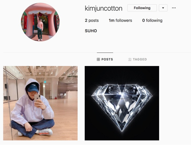Open the mirror selfie post thumbnail

pyautogui.click(x=40, y=103)
